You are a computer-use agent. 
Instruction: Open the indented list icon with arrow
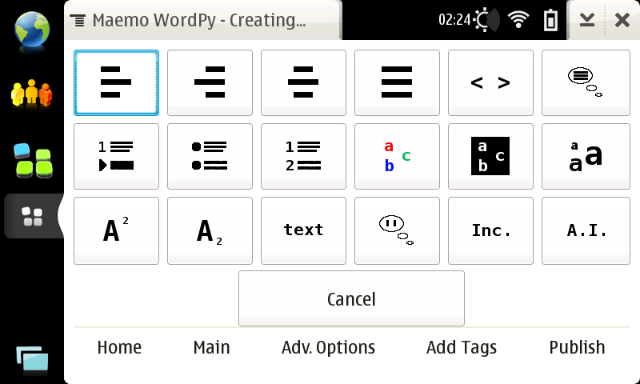coord(116,156)
